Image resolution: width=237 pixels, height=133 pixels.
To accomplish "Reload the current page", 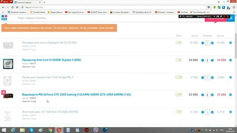I will coord(13,7).
